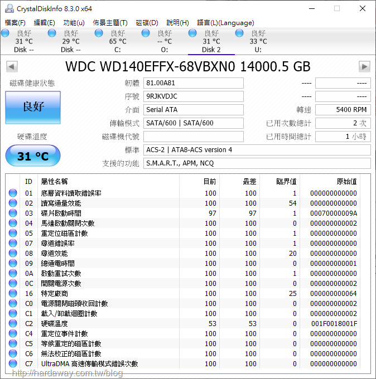Go to next disk with right arrow

pos(364,67)
